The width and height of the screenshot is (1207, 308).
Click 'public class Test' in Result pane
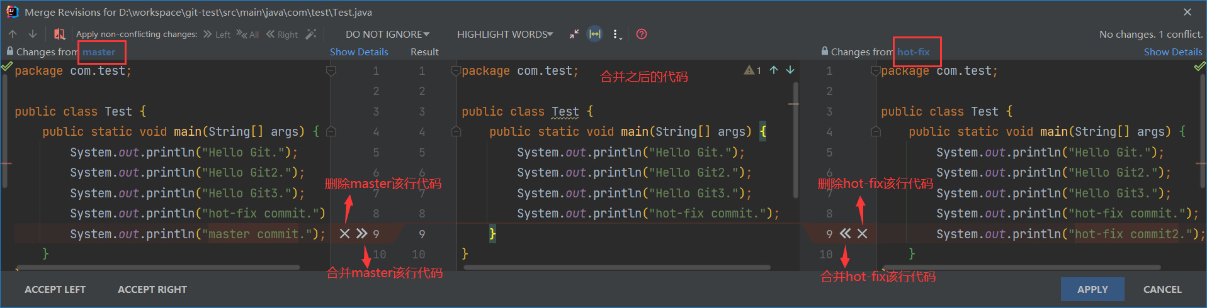point(520,112)
